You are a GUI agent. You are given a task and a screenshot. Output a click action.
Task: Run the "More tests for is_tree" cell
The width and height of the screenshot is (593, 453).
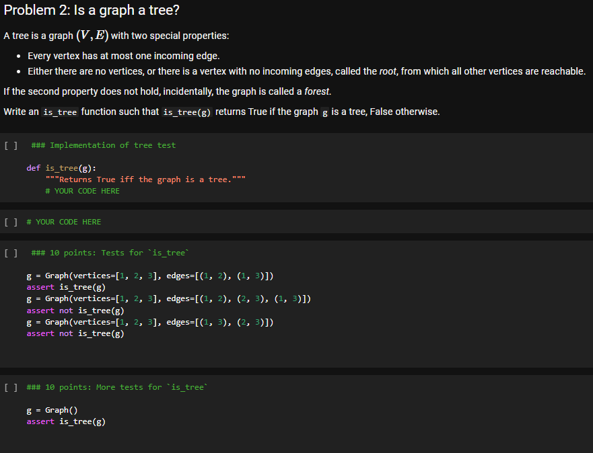coord(9,387)
